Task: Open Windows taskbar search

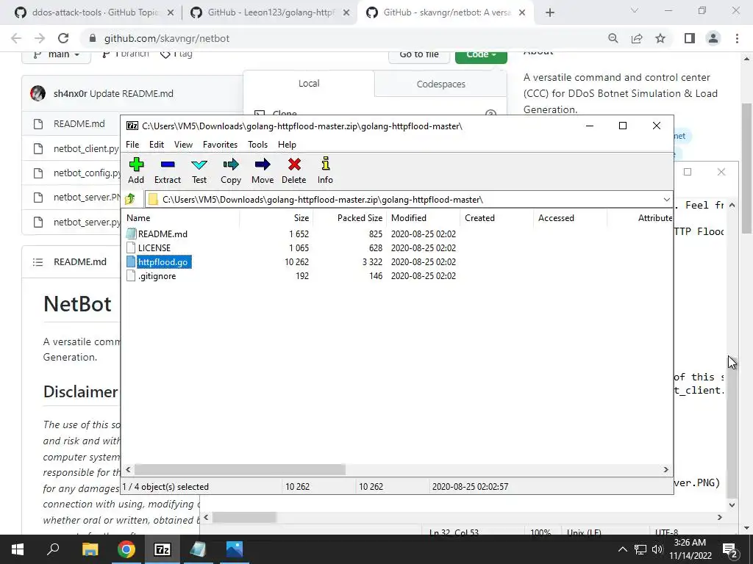Action: coord(53,549)
